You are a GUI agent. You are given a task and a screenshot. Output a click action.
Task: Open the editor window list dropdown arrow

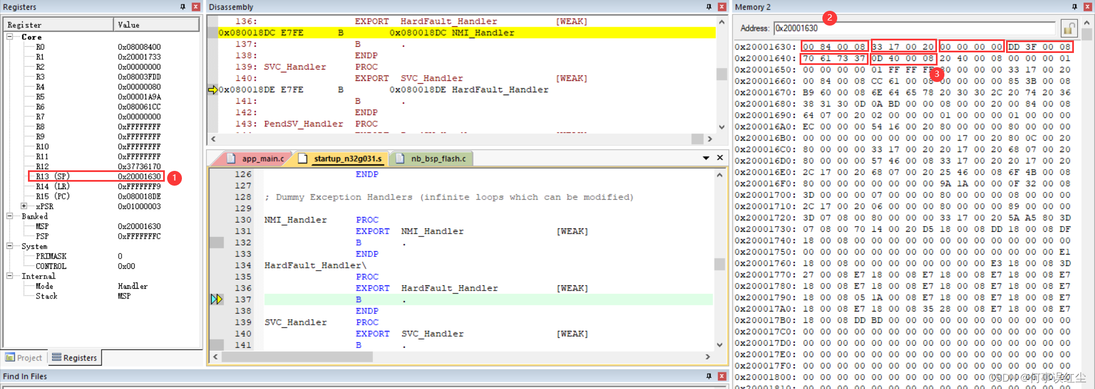[x=706, y=158]
